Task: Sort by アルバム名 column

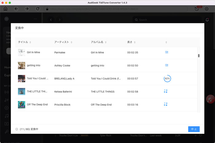Action: [106, 42]
